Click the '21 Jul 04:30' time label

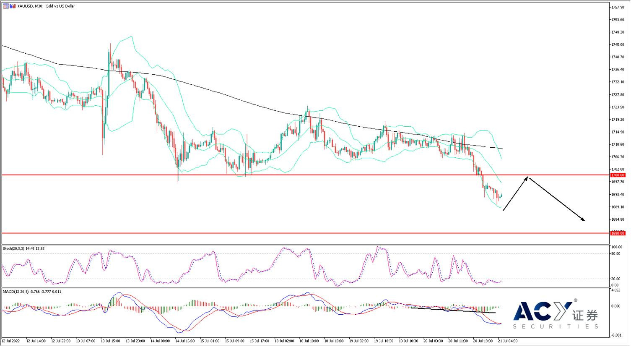(508, 341)
